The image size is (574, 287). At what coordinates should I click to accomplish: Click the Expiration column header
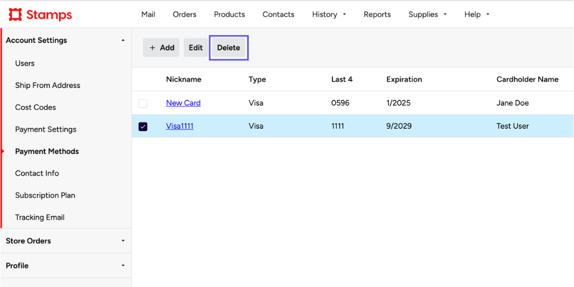coord(404,79)
